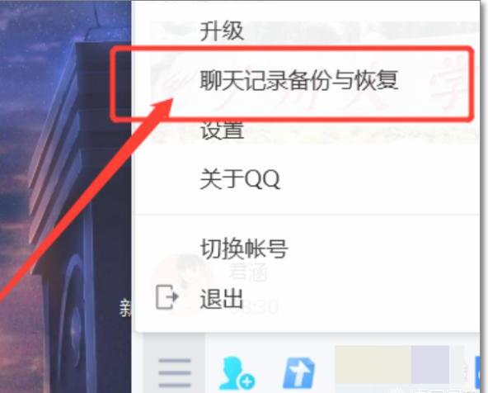Select the 升级 menu entry
488x393 pixels.
pos(222,31)
